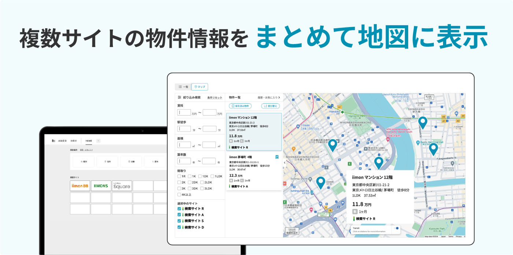Click the maximum 賃料 rent input field
Image resolution: width=513 pixels, height=255 pixels.
click(210, 112)
